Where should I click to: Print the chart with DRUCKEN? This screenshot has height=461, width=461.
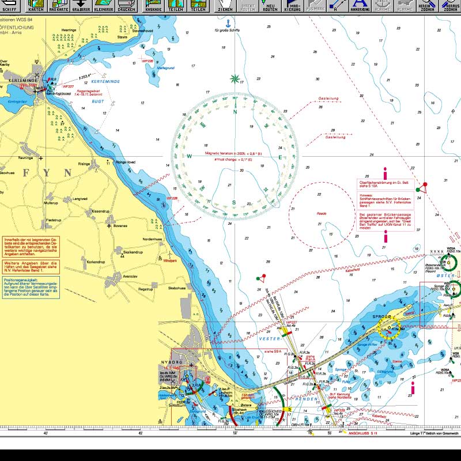click(127, 6)
